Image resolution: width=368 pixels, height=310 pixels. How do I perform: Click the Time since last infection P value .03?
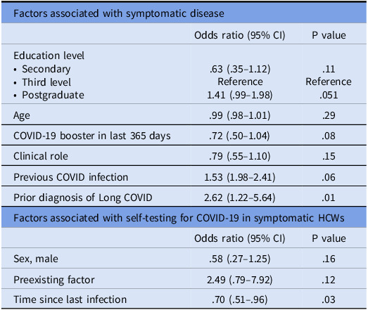click(329, 299)
